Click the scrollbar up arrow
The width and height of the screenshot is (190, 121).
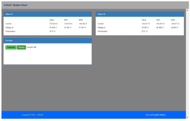pos(187,11)
